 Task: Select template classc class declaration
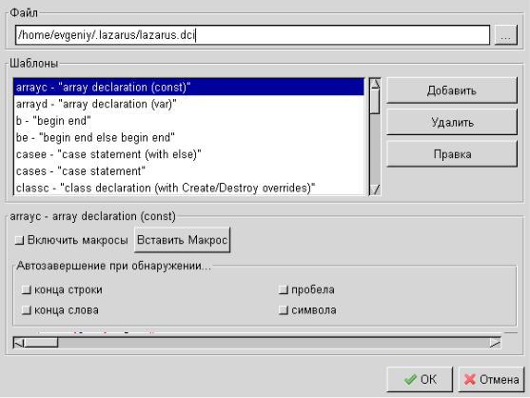click(188, 188)
